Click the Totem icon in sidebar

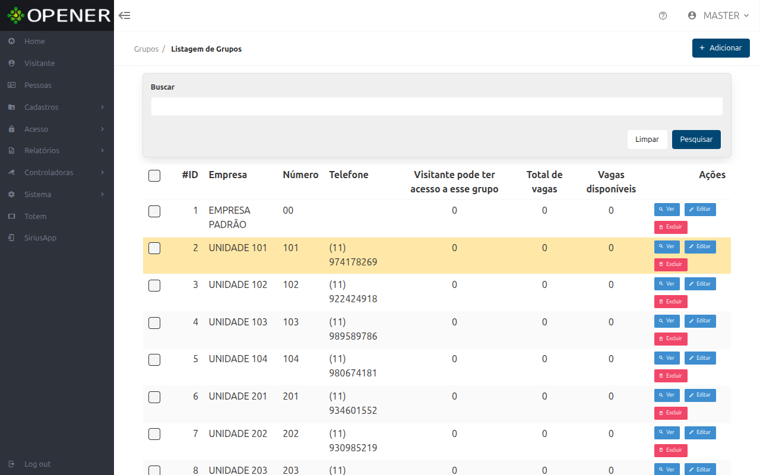coord(11,216)
